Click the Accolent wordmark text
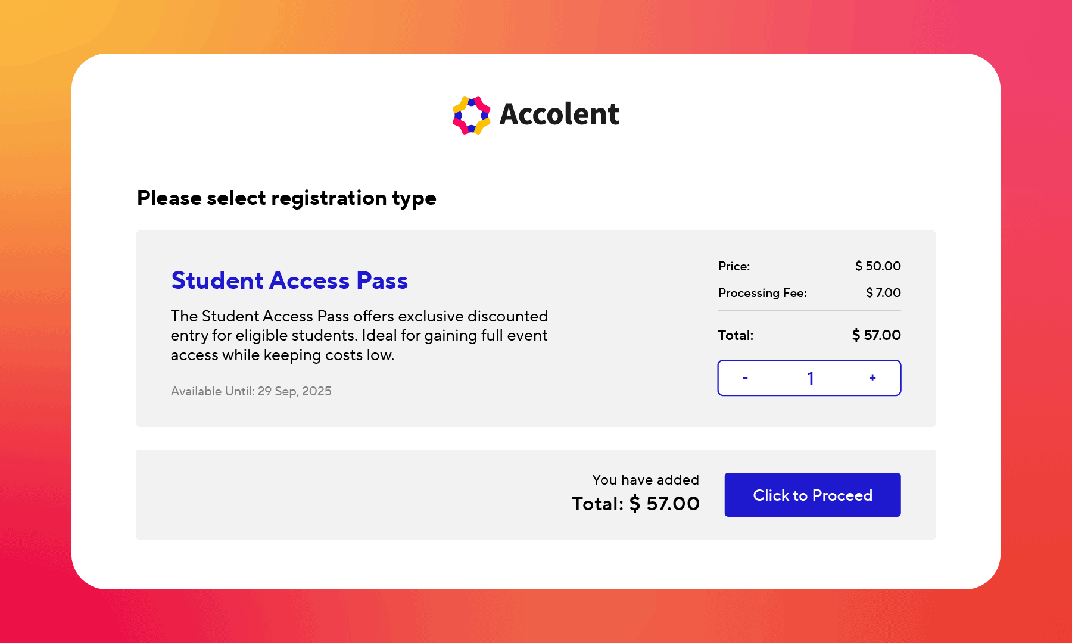Image resolution: width=1072 pixels, height=643 pixels. click(558, 114)
